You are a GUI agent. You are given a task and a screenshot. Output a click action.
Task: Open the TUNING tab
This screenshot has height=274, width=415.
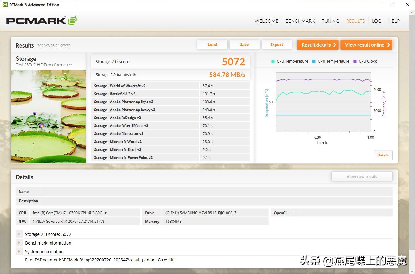click(330, 21)
